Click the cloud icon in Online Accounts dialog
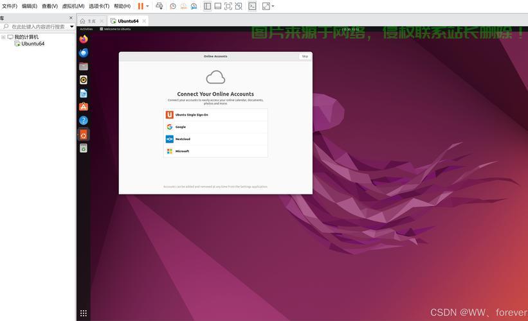528x321 pixels. tap(215, 77)
